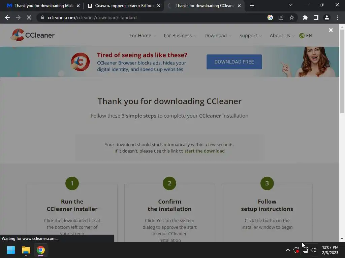
Task: Toggle Chrome side panel
Action: point(316,17)
